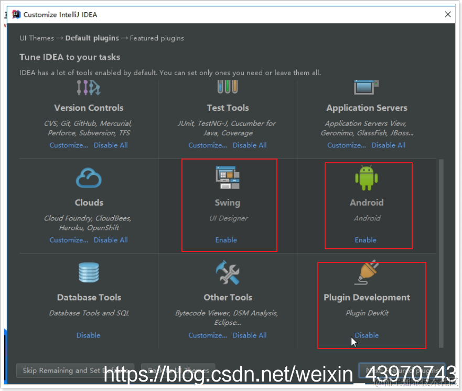Click the IntelliJ IDEA logo in title bar
Image resolution: width=462 pixels, height=391 pixels.
click(16, 14)
